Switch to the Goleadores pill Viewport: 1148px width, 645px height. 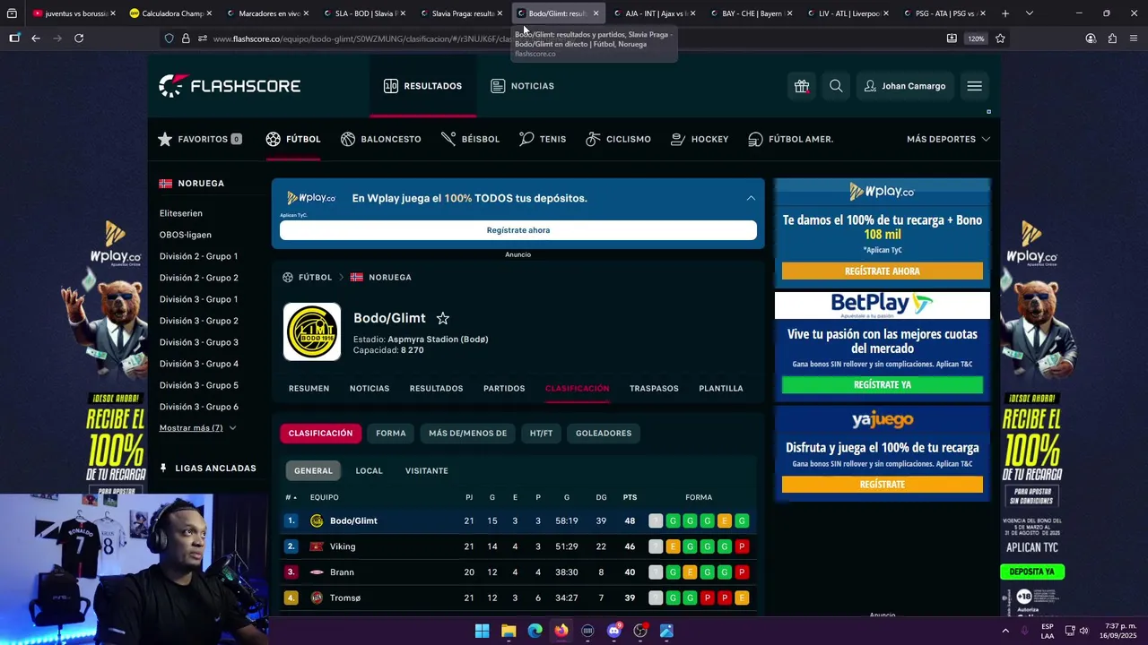(x=604, y=434)
